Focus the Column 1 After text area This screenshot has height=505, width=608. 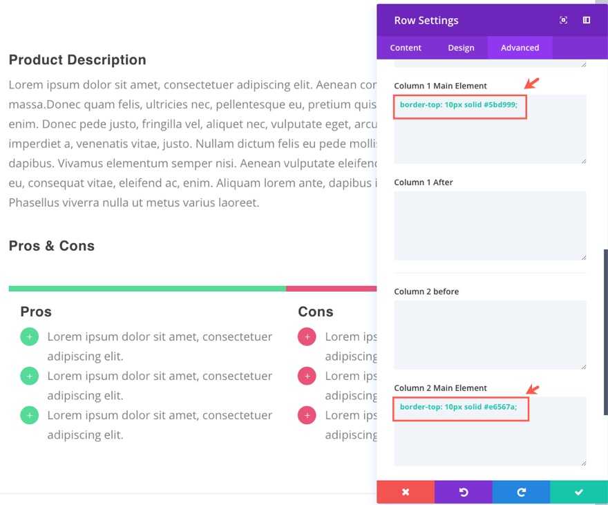pyautogui.click(x=490, y=225)
